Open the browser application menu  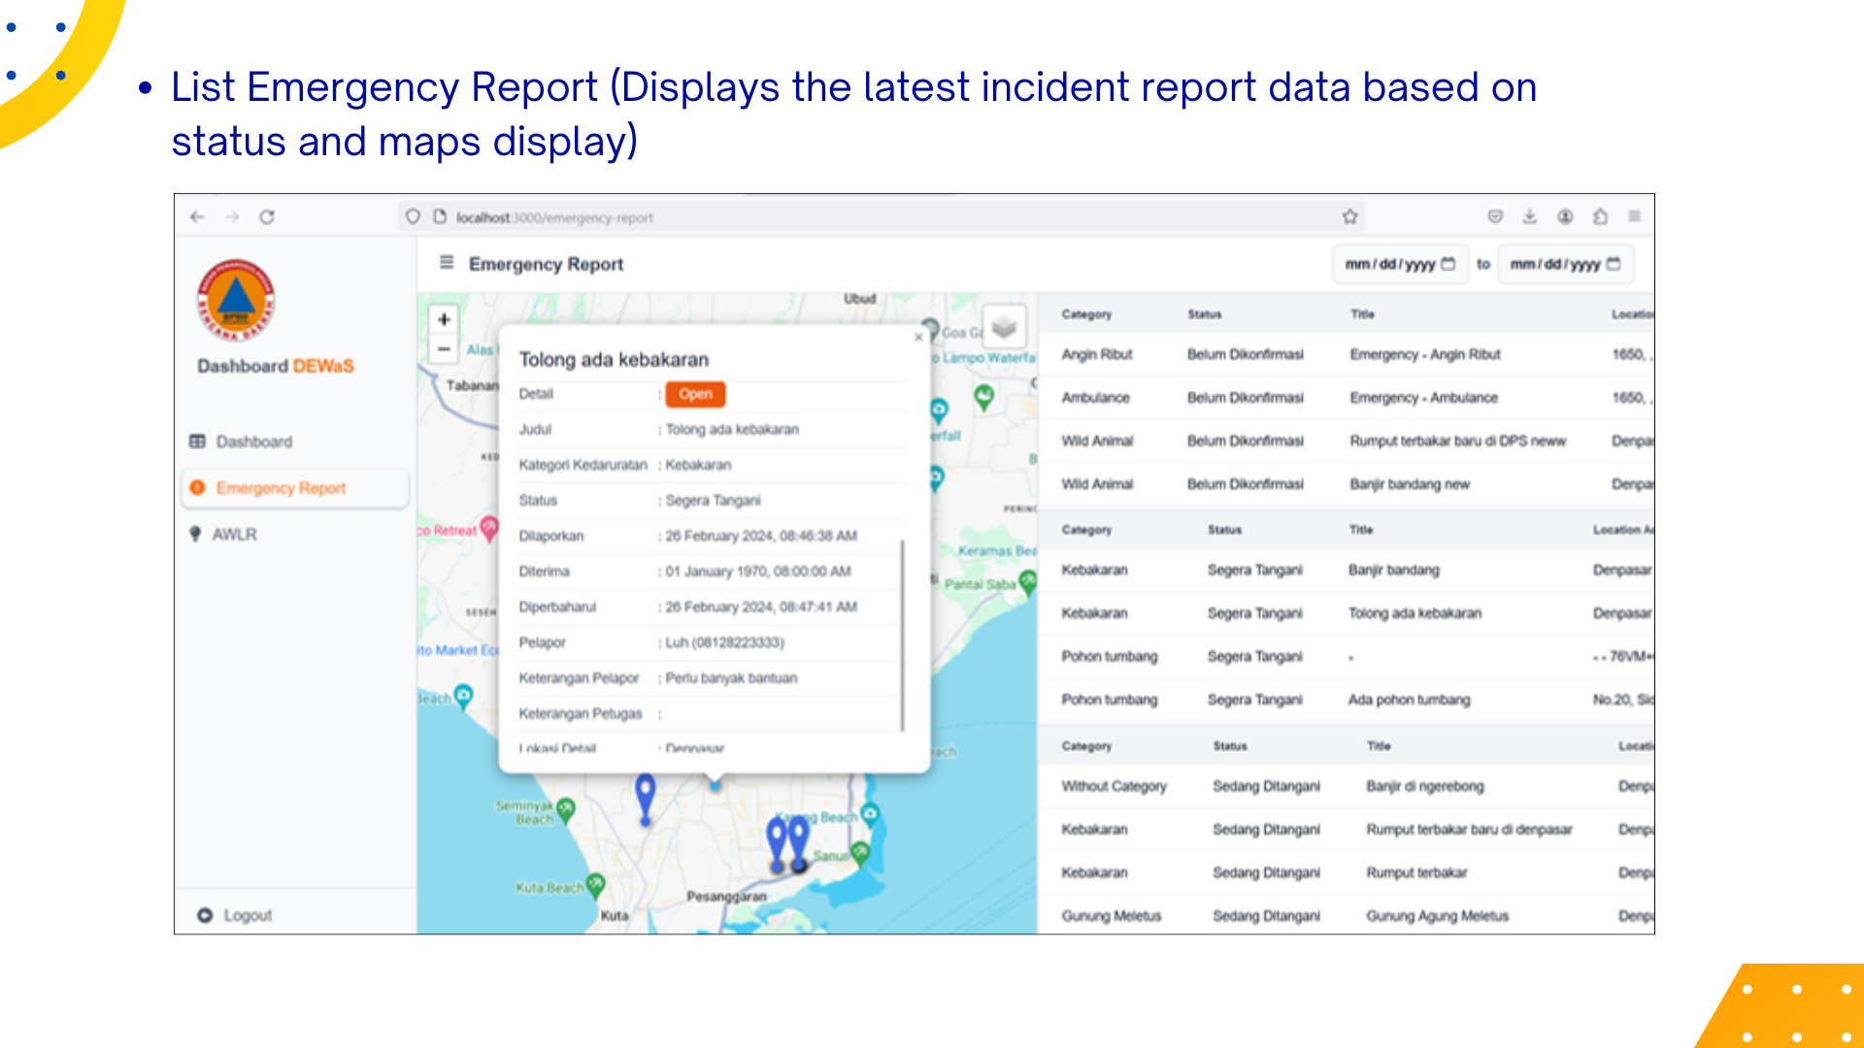[x=1635, y=216]
